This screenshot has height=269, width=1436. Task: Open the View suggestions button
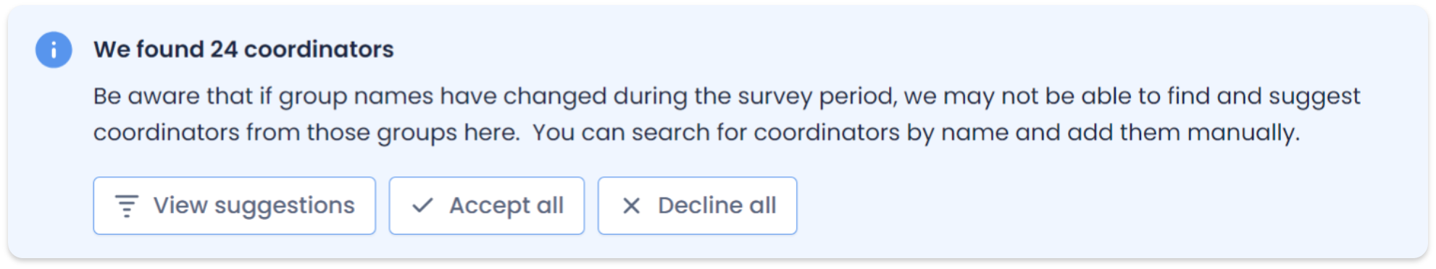[234, 206]
